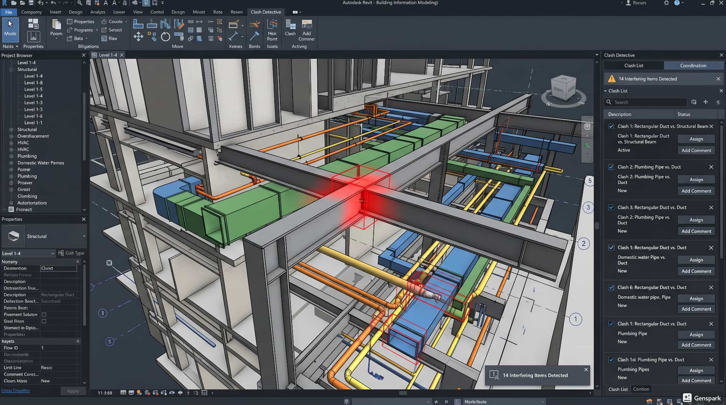The image size is (726, 405).
Task: Expand the Domestic Water Pernos node
Action: pyautogui.click(x=11, y=163)
